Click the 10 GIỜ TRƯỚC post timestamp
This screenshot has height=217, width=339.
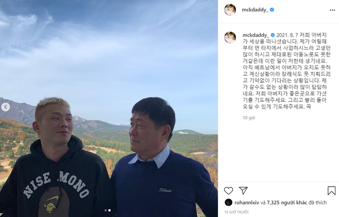click(x=236, y=212)
